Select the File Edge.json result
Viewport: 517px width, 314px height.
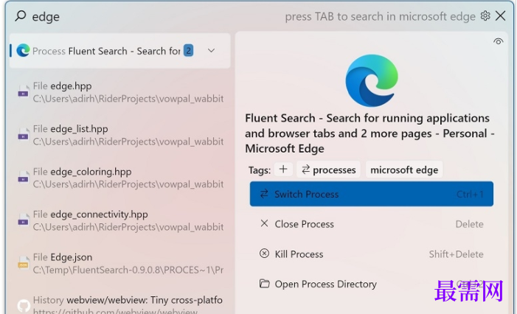[x=120, y=264]
